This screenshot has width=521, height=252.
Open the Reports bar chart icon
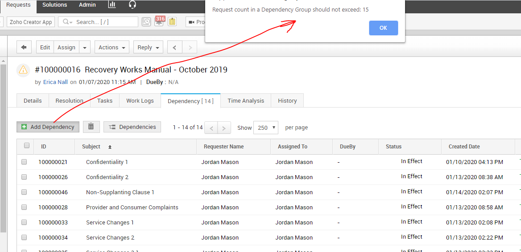112,4
